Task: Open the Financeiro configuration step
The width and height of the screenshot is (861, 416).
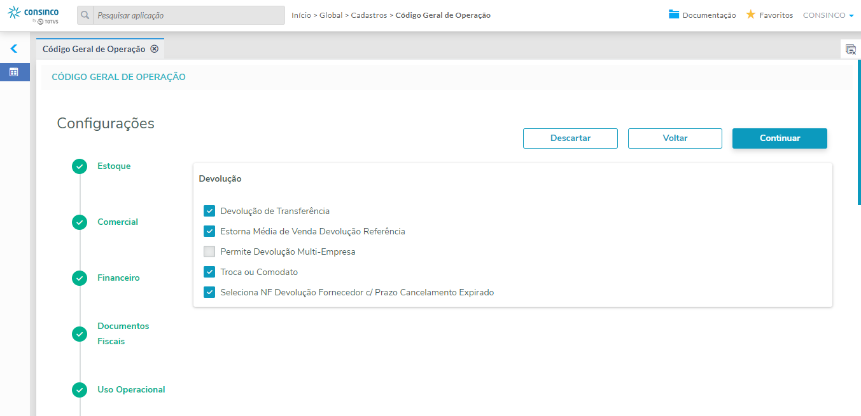Action: pyautogui.click(x=118, y=278)
